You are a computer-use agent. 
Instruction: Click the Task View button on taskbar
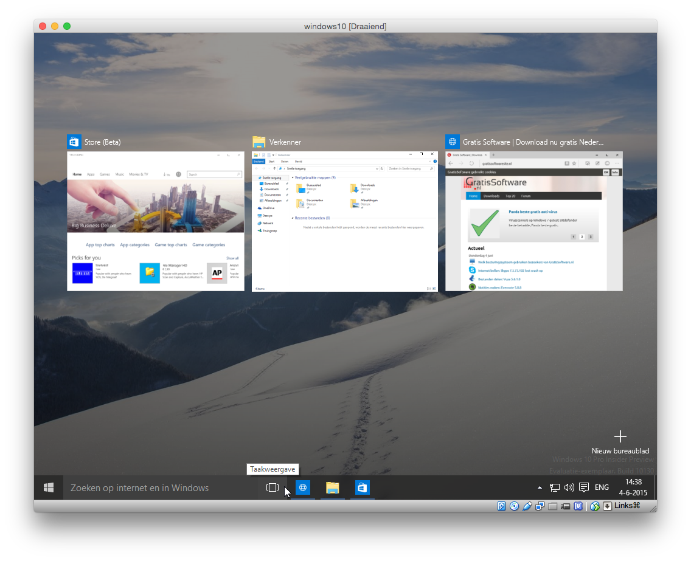(x=272, y=487)
